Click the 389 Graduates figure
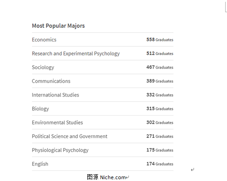The height and width of the screenshot is (181, 227). (160, 81)
